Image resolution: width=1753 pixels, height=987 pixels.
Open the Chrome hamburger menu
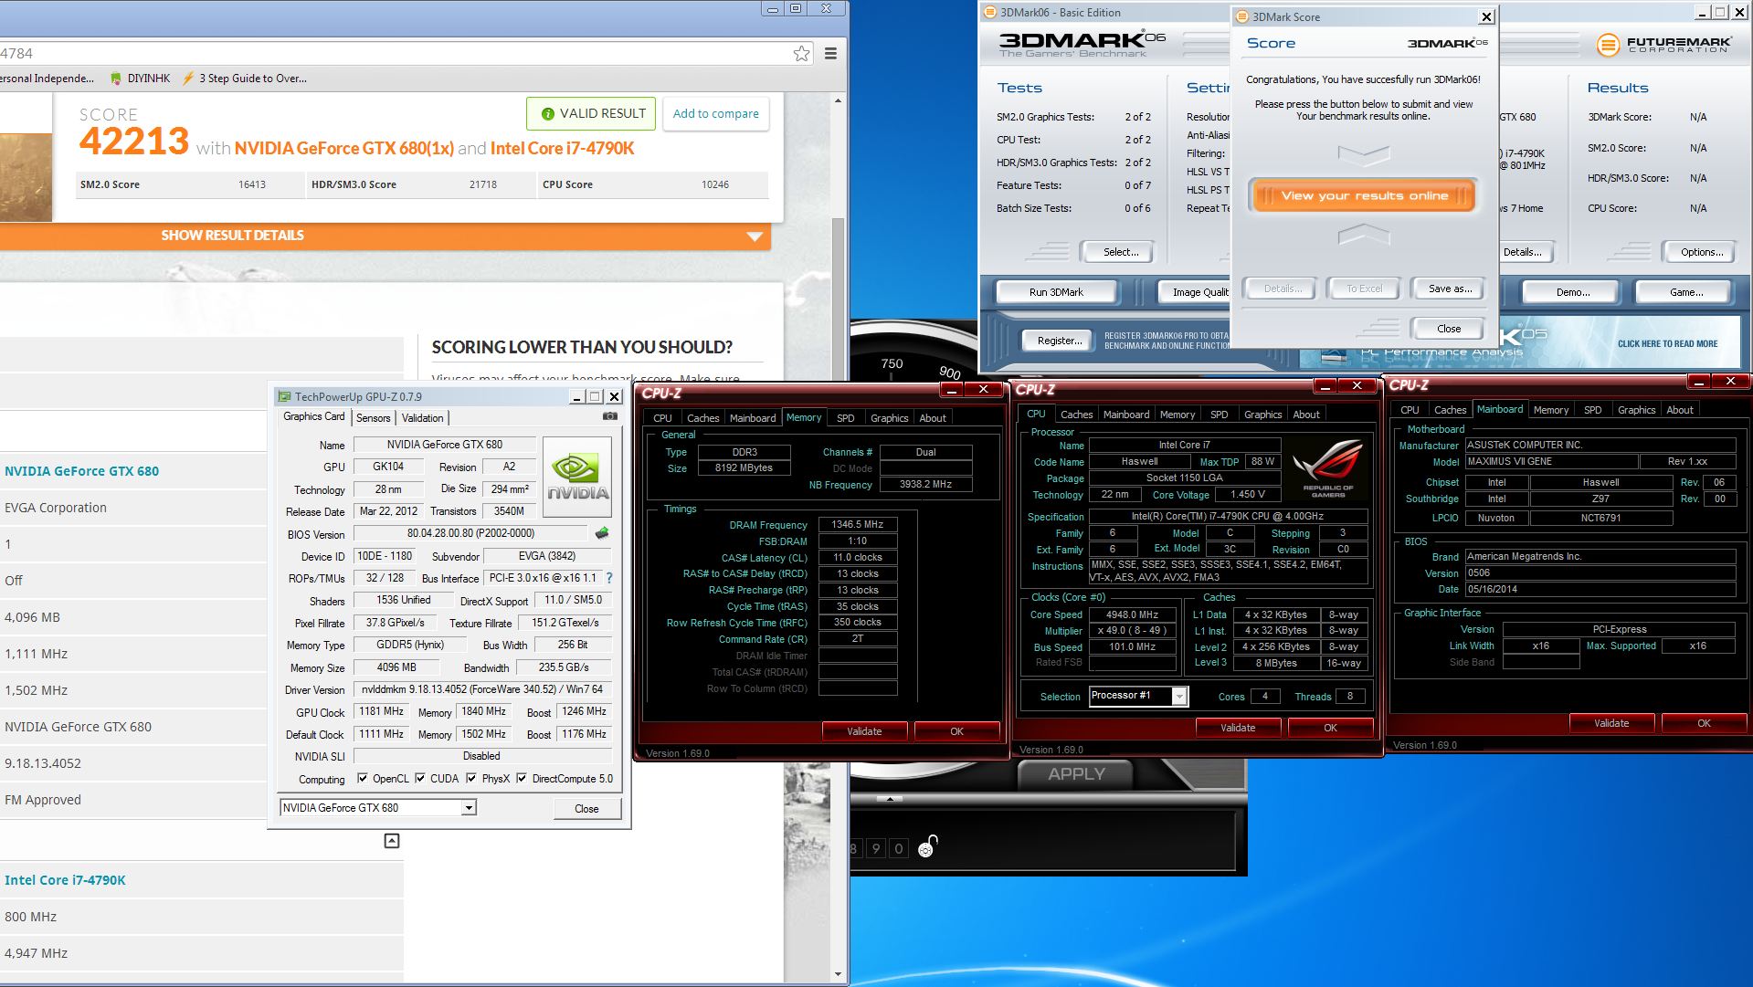830,53
